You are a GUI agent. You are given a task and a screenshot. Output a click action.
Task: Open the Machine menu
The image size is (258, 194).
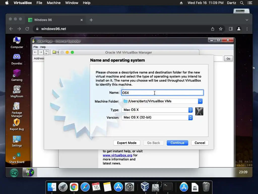click(x=54, y=3)
